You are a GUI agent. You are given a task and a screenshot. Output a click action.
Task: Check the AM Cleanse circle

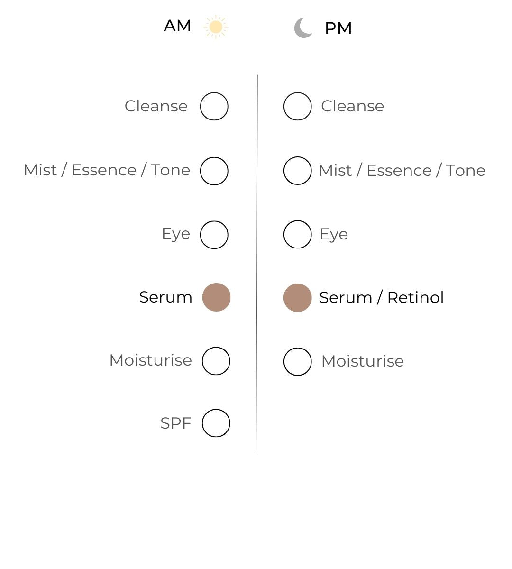click(214, 106)
